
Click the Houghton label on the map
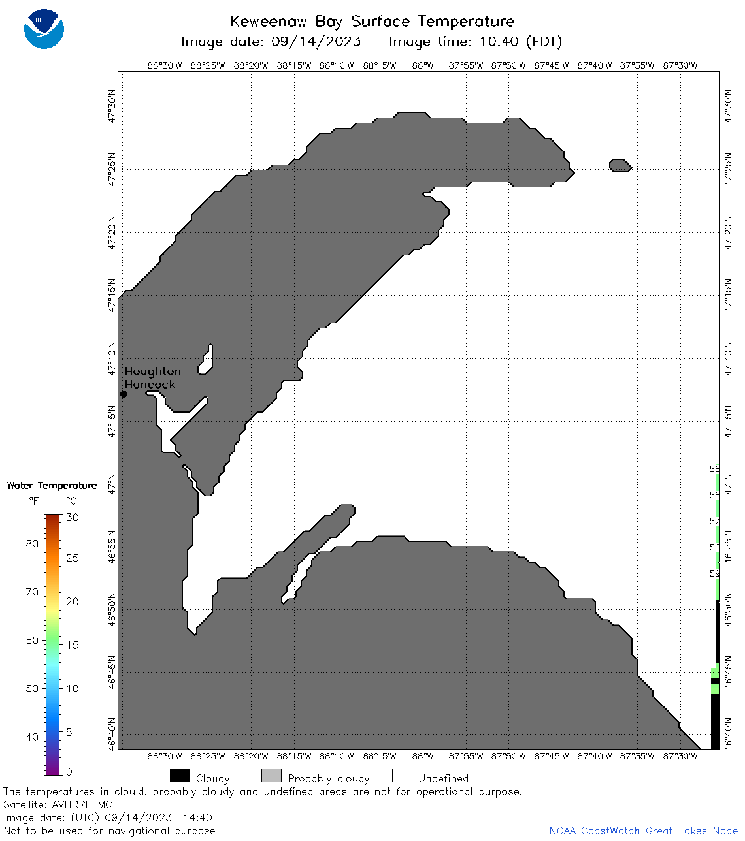click(152, 371)
